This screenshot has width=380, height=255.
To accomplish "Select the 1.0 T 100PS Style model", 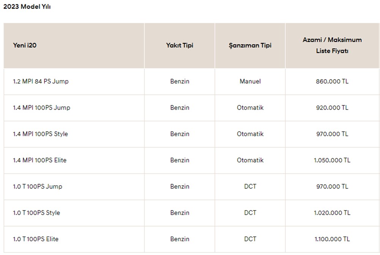I will point(36,213).
